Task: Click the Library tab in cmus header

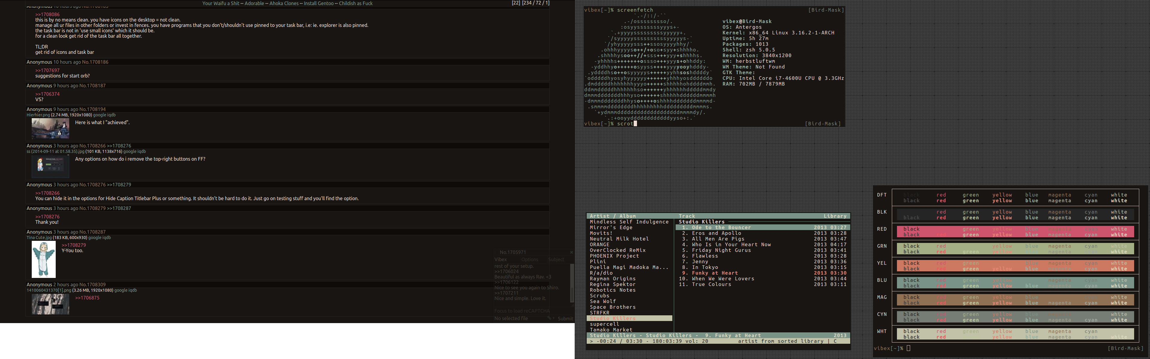Action: [x=835, y=216]
